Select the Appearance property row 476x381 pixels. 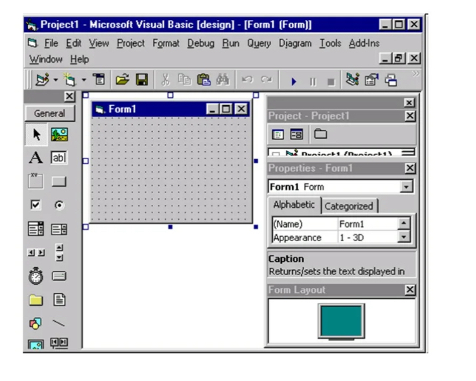[x=335, y=238]
